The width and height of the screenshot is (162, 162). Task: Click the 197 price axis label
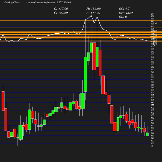[152, 95]
